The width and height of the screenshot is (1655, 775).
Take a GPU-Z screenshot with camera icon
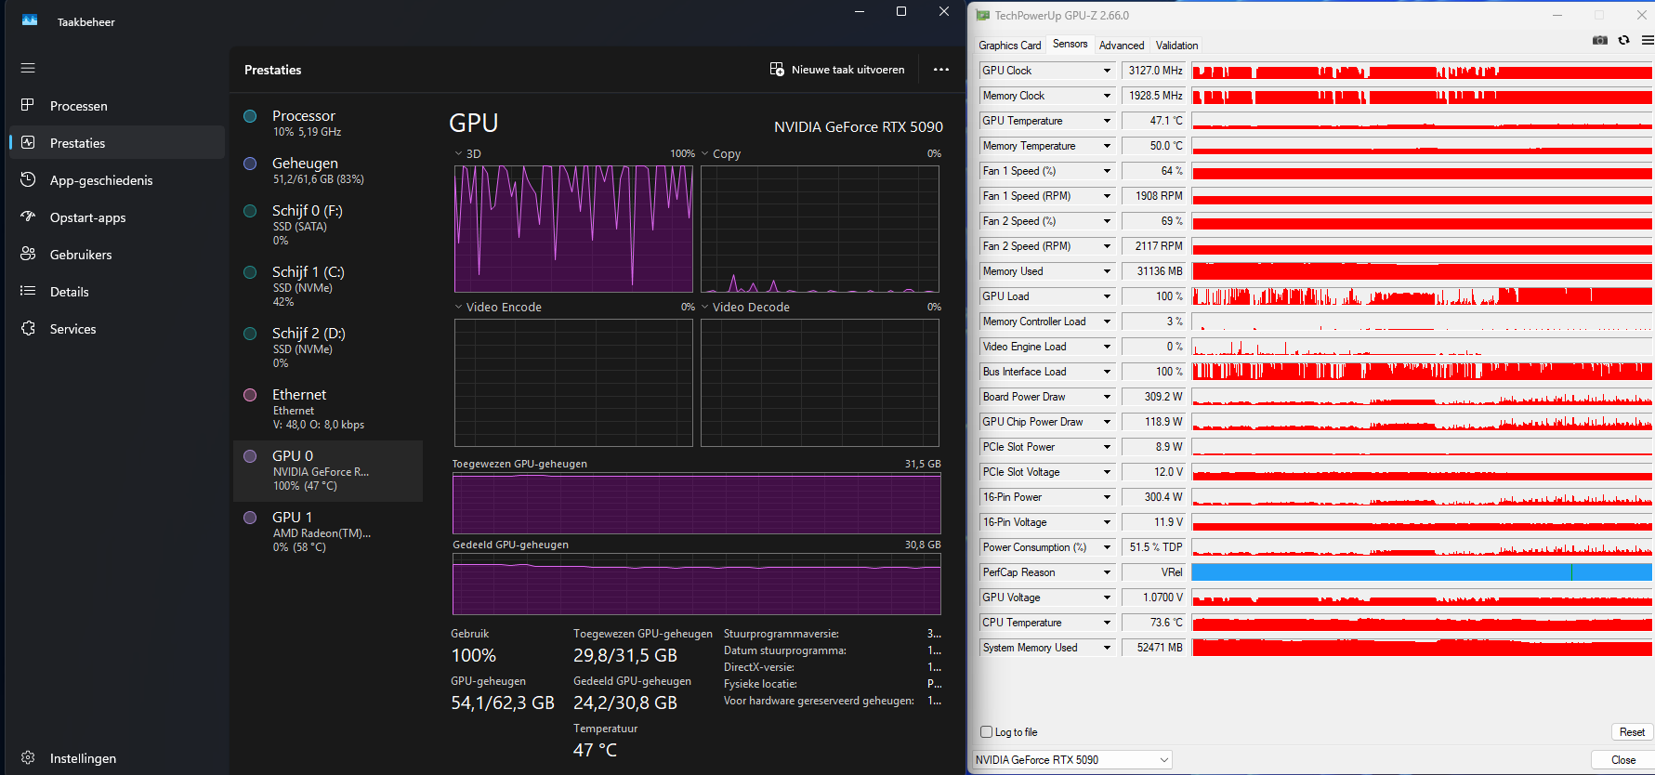pos(1600,40)
